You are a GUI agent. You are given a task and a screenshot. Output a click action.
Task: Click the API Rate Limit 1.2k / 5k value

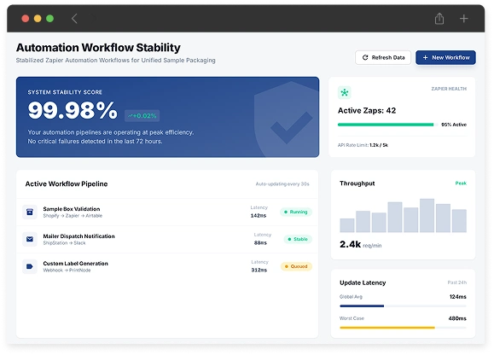coord(379,145)
